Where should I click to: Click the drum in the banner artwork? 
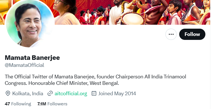(x=133, y=19)
